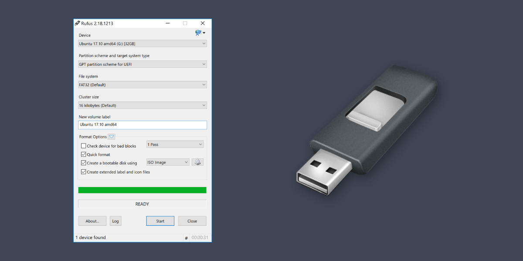The height and width of the screenshot is (261, 523).
Task: Open the About dialog
Action: 92,221
